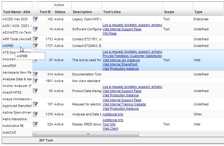Select AutoCAD in the tool name list

(x=9, y=133)
